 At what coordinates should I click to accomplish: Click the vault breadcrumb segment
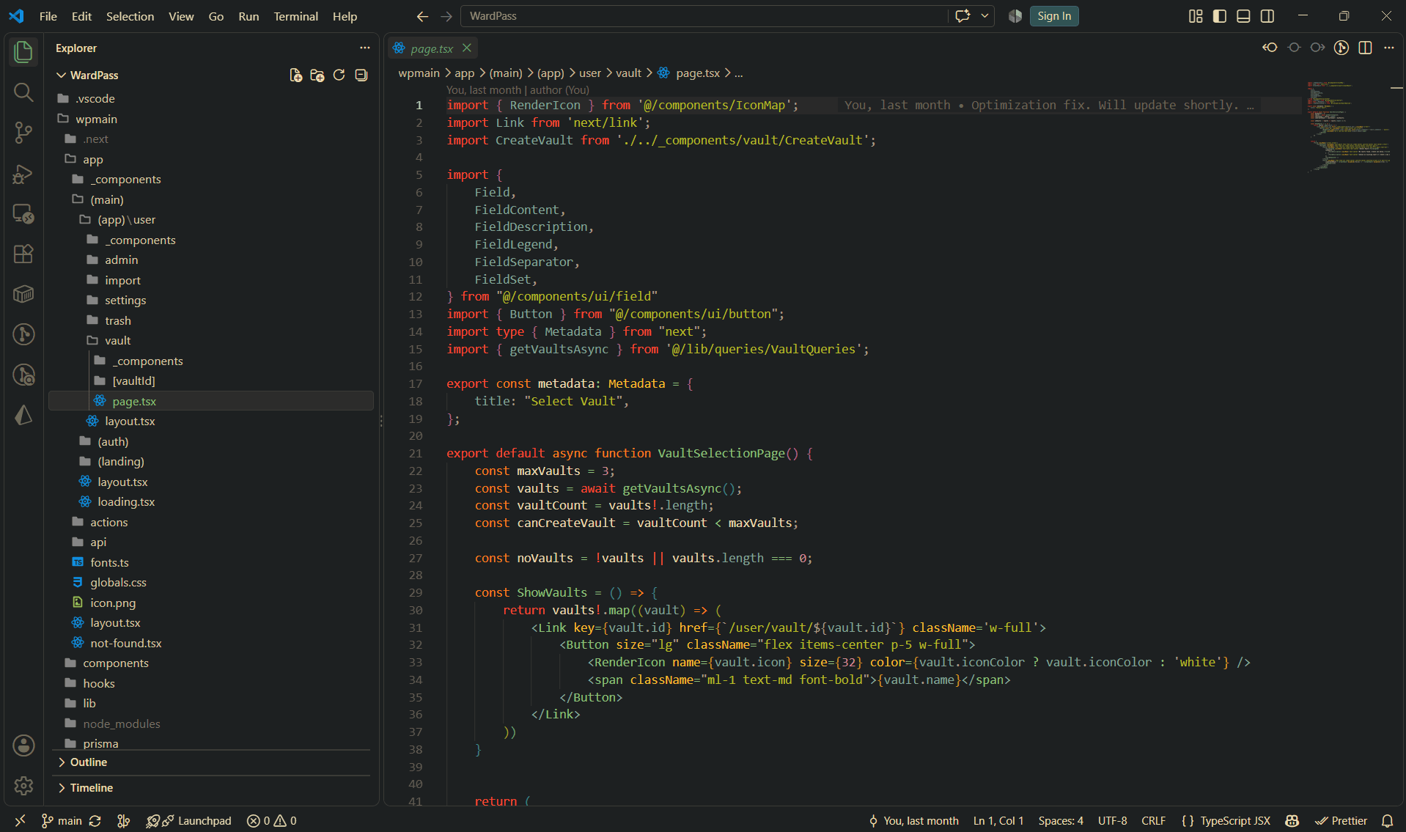[628, 73]
